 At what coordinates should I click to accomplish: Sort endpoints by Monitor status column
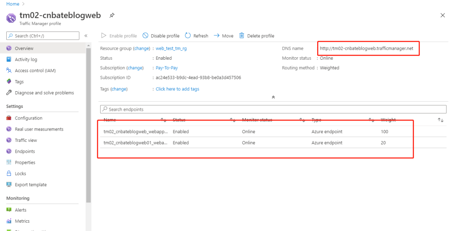tap(302, 120)
